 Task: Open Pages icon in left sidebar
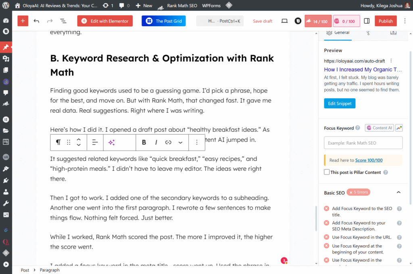point(6,70)
